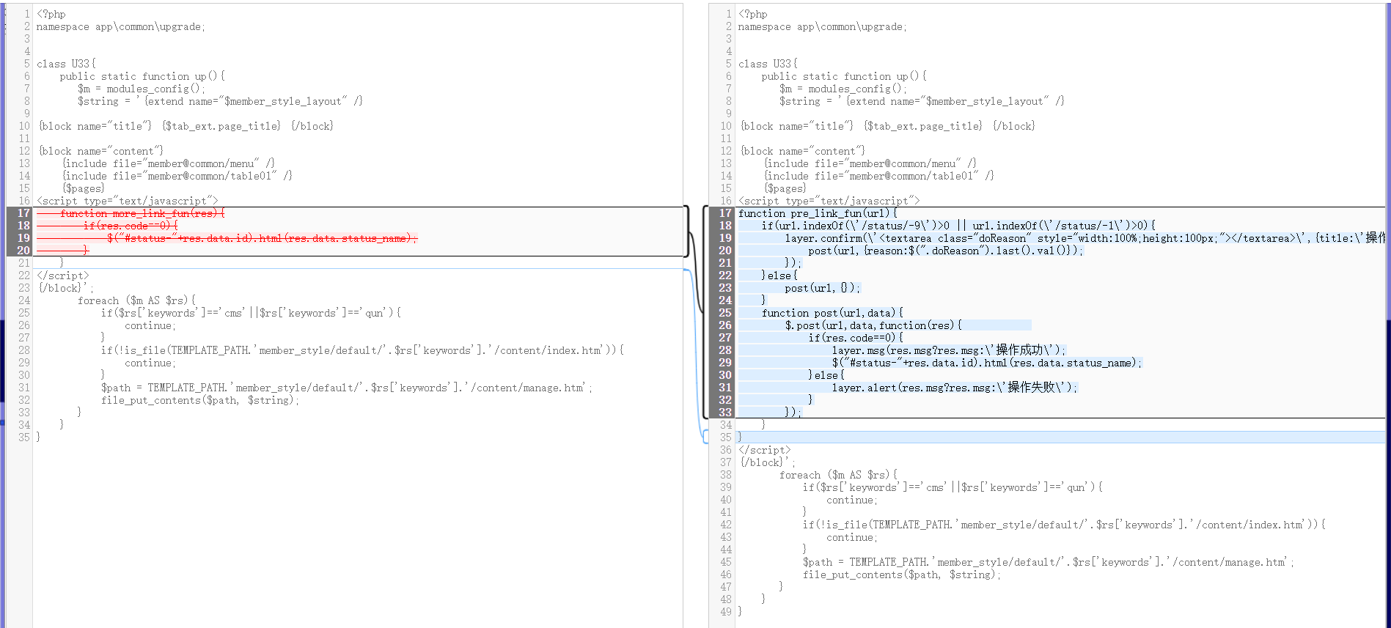Click the '{$pages}' line in right pane
This screenshot has height=628, width=1391.
785,188
